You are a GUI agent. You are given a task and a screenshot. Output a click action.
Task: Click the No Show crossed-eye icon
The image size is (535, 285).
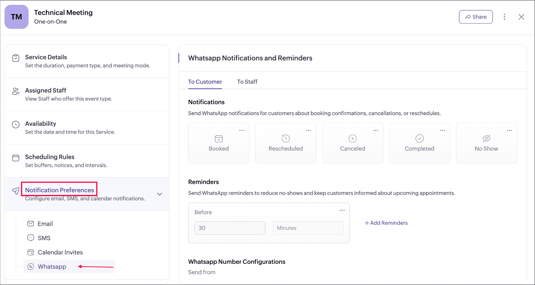[486, 138]
